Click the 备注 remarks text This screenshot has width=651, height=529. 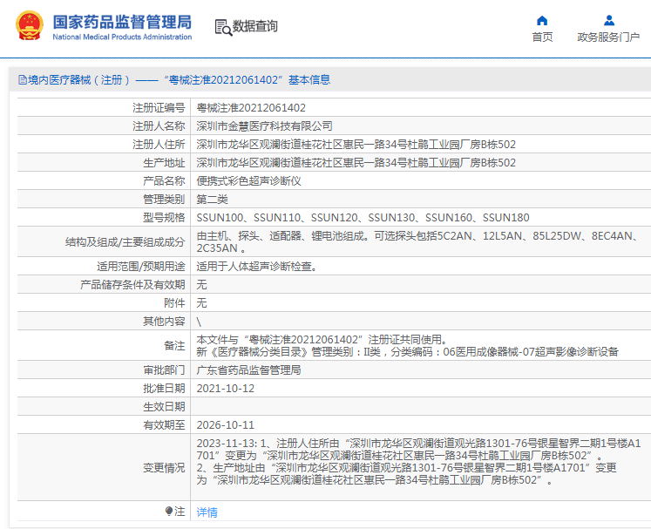coord(407,345)
